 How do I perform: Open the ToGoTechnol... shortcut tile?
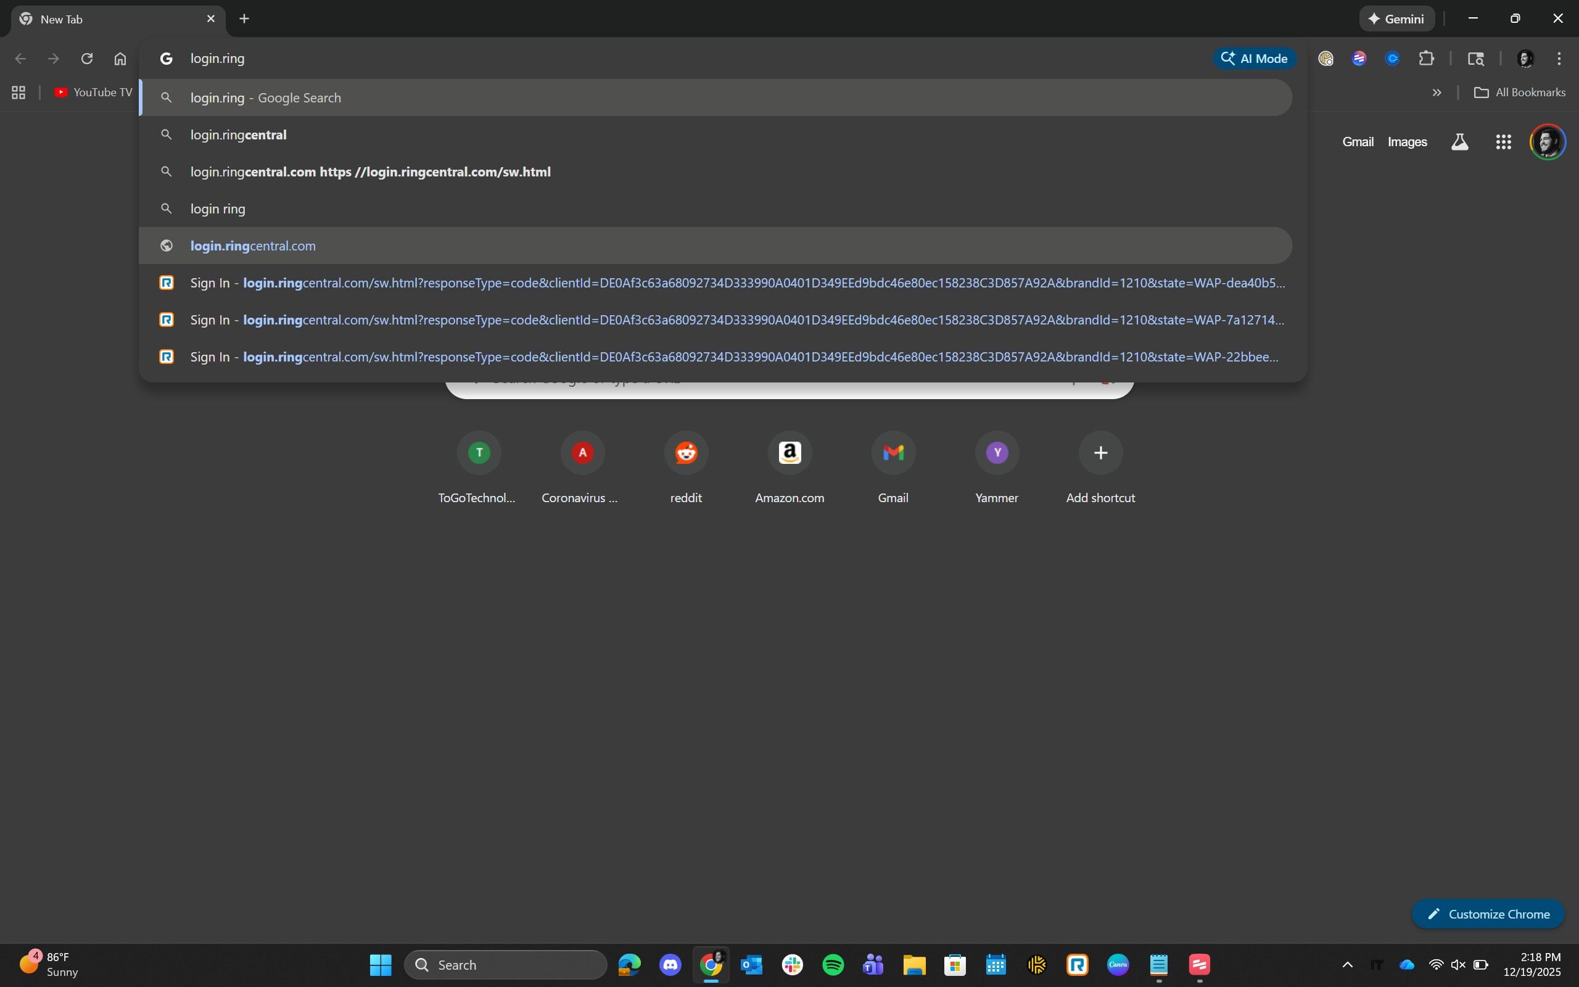pos(478,469)
